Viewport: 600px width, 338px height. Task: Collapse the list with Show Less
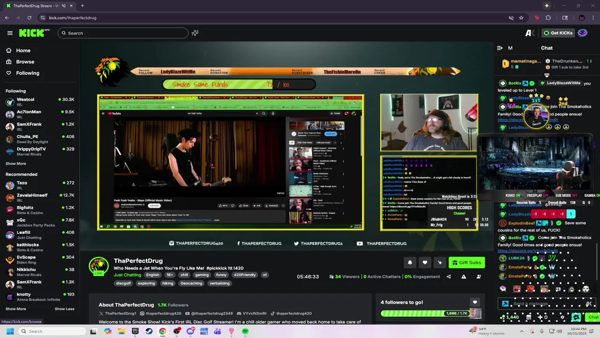pyautogui.click(x=65, y=309)
